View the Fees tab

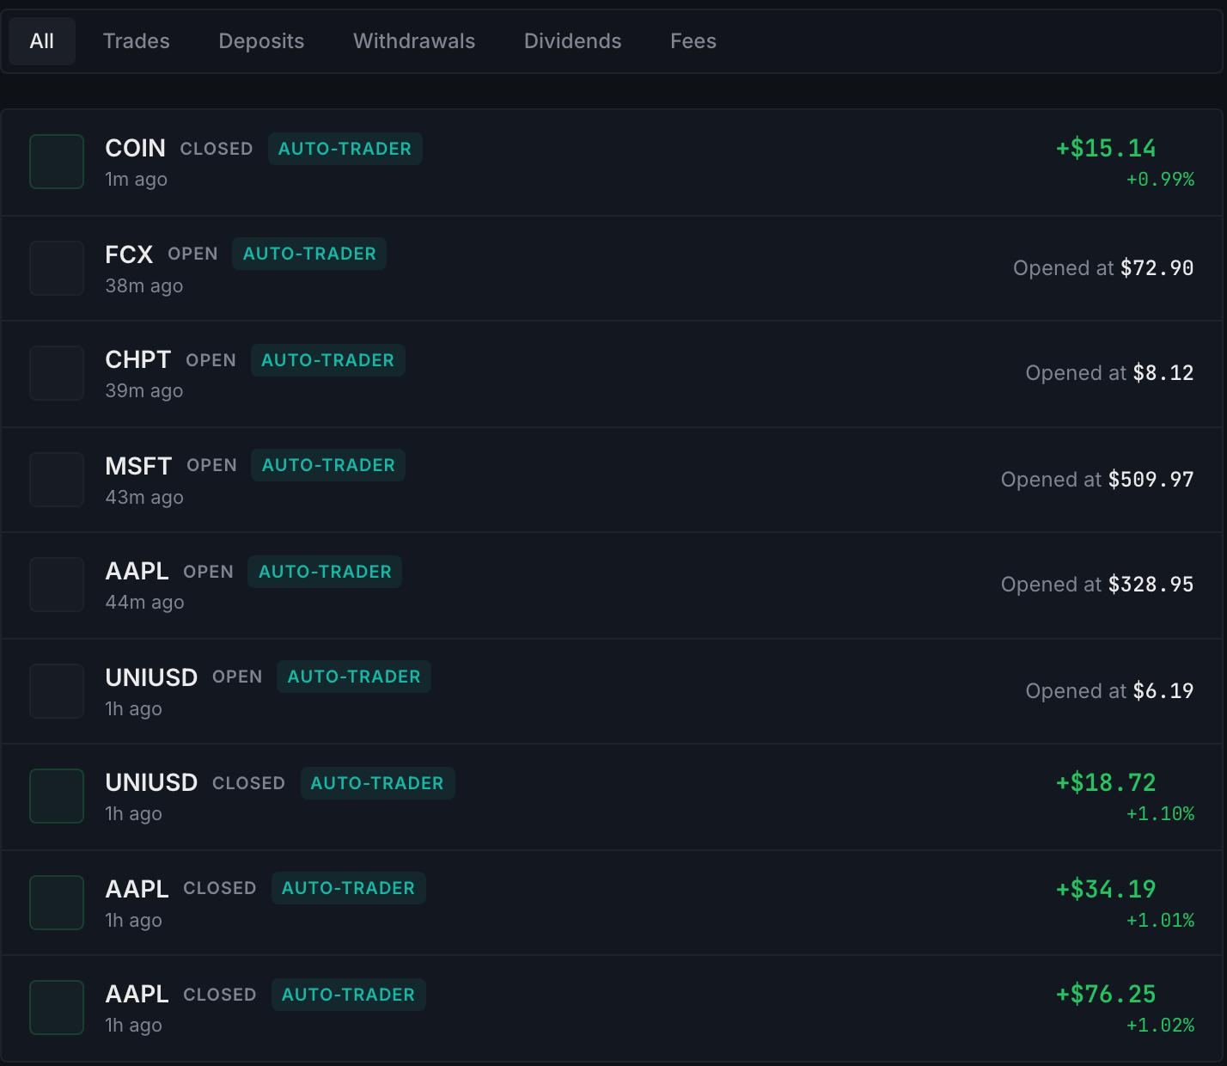pos(693,41)
